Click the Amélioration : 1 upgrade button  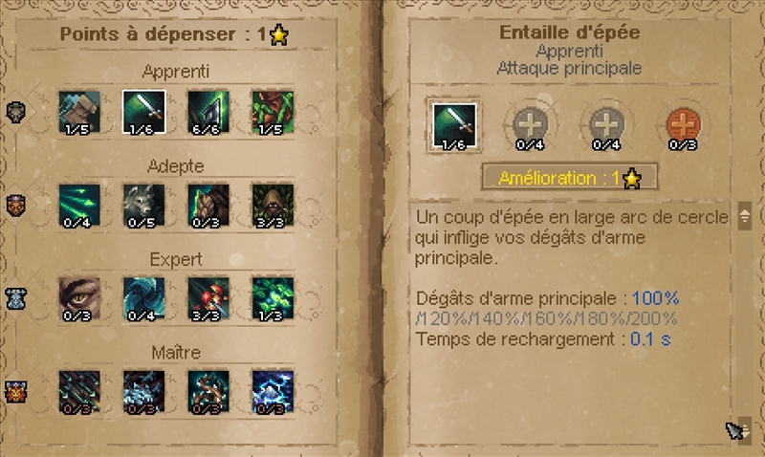(x=569, y=178)
